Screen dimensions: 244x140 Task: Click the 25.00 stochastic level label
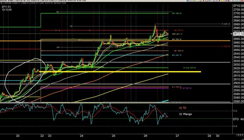pos(235,126)
